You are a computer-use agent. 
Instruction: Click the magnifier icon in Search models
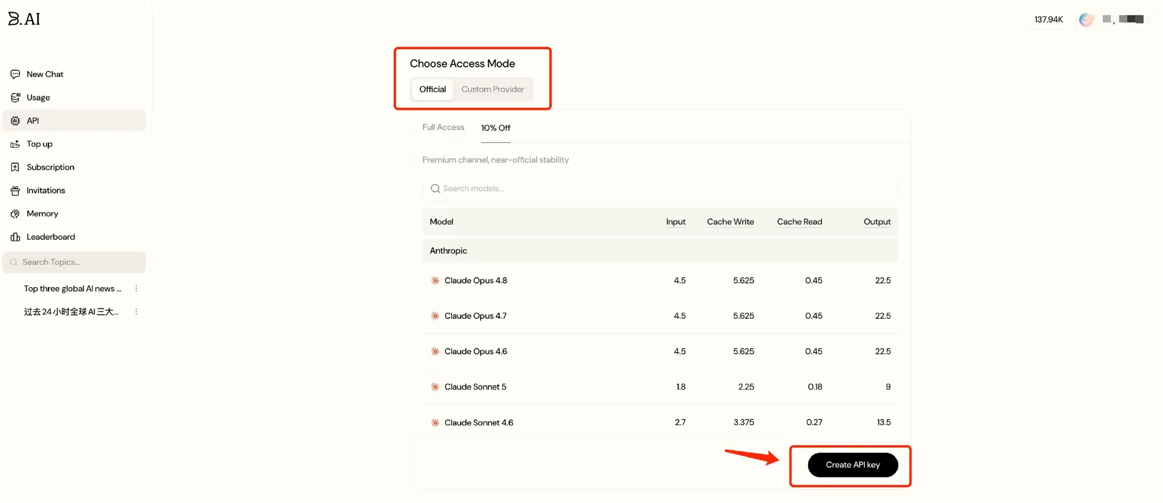coord(435,188)
